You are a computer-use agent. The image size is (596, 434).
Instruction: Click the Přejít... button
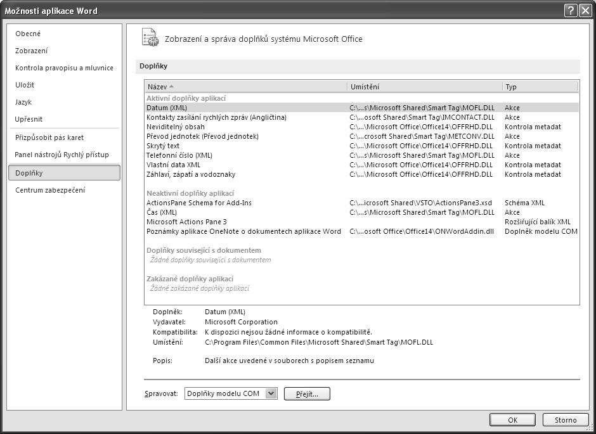307,393
